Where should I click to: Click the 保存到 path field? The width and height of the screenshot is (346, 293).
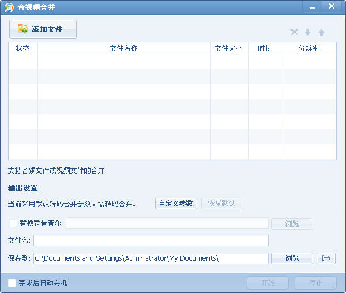pos(151,258)
